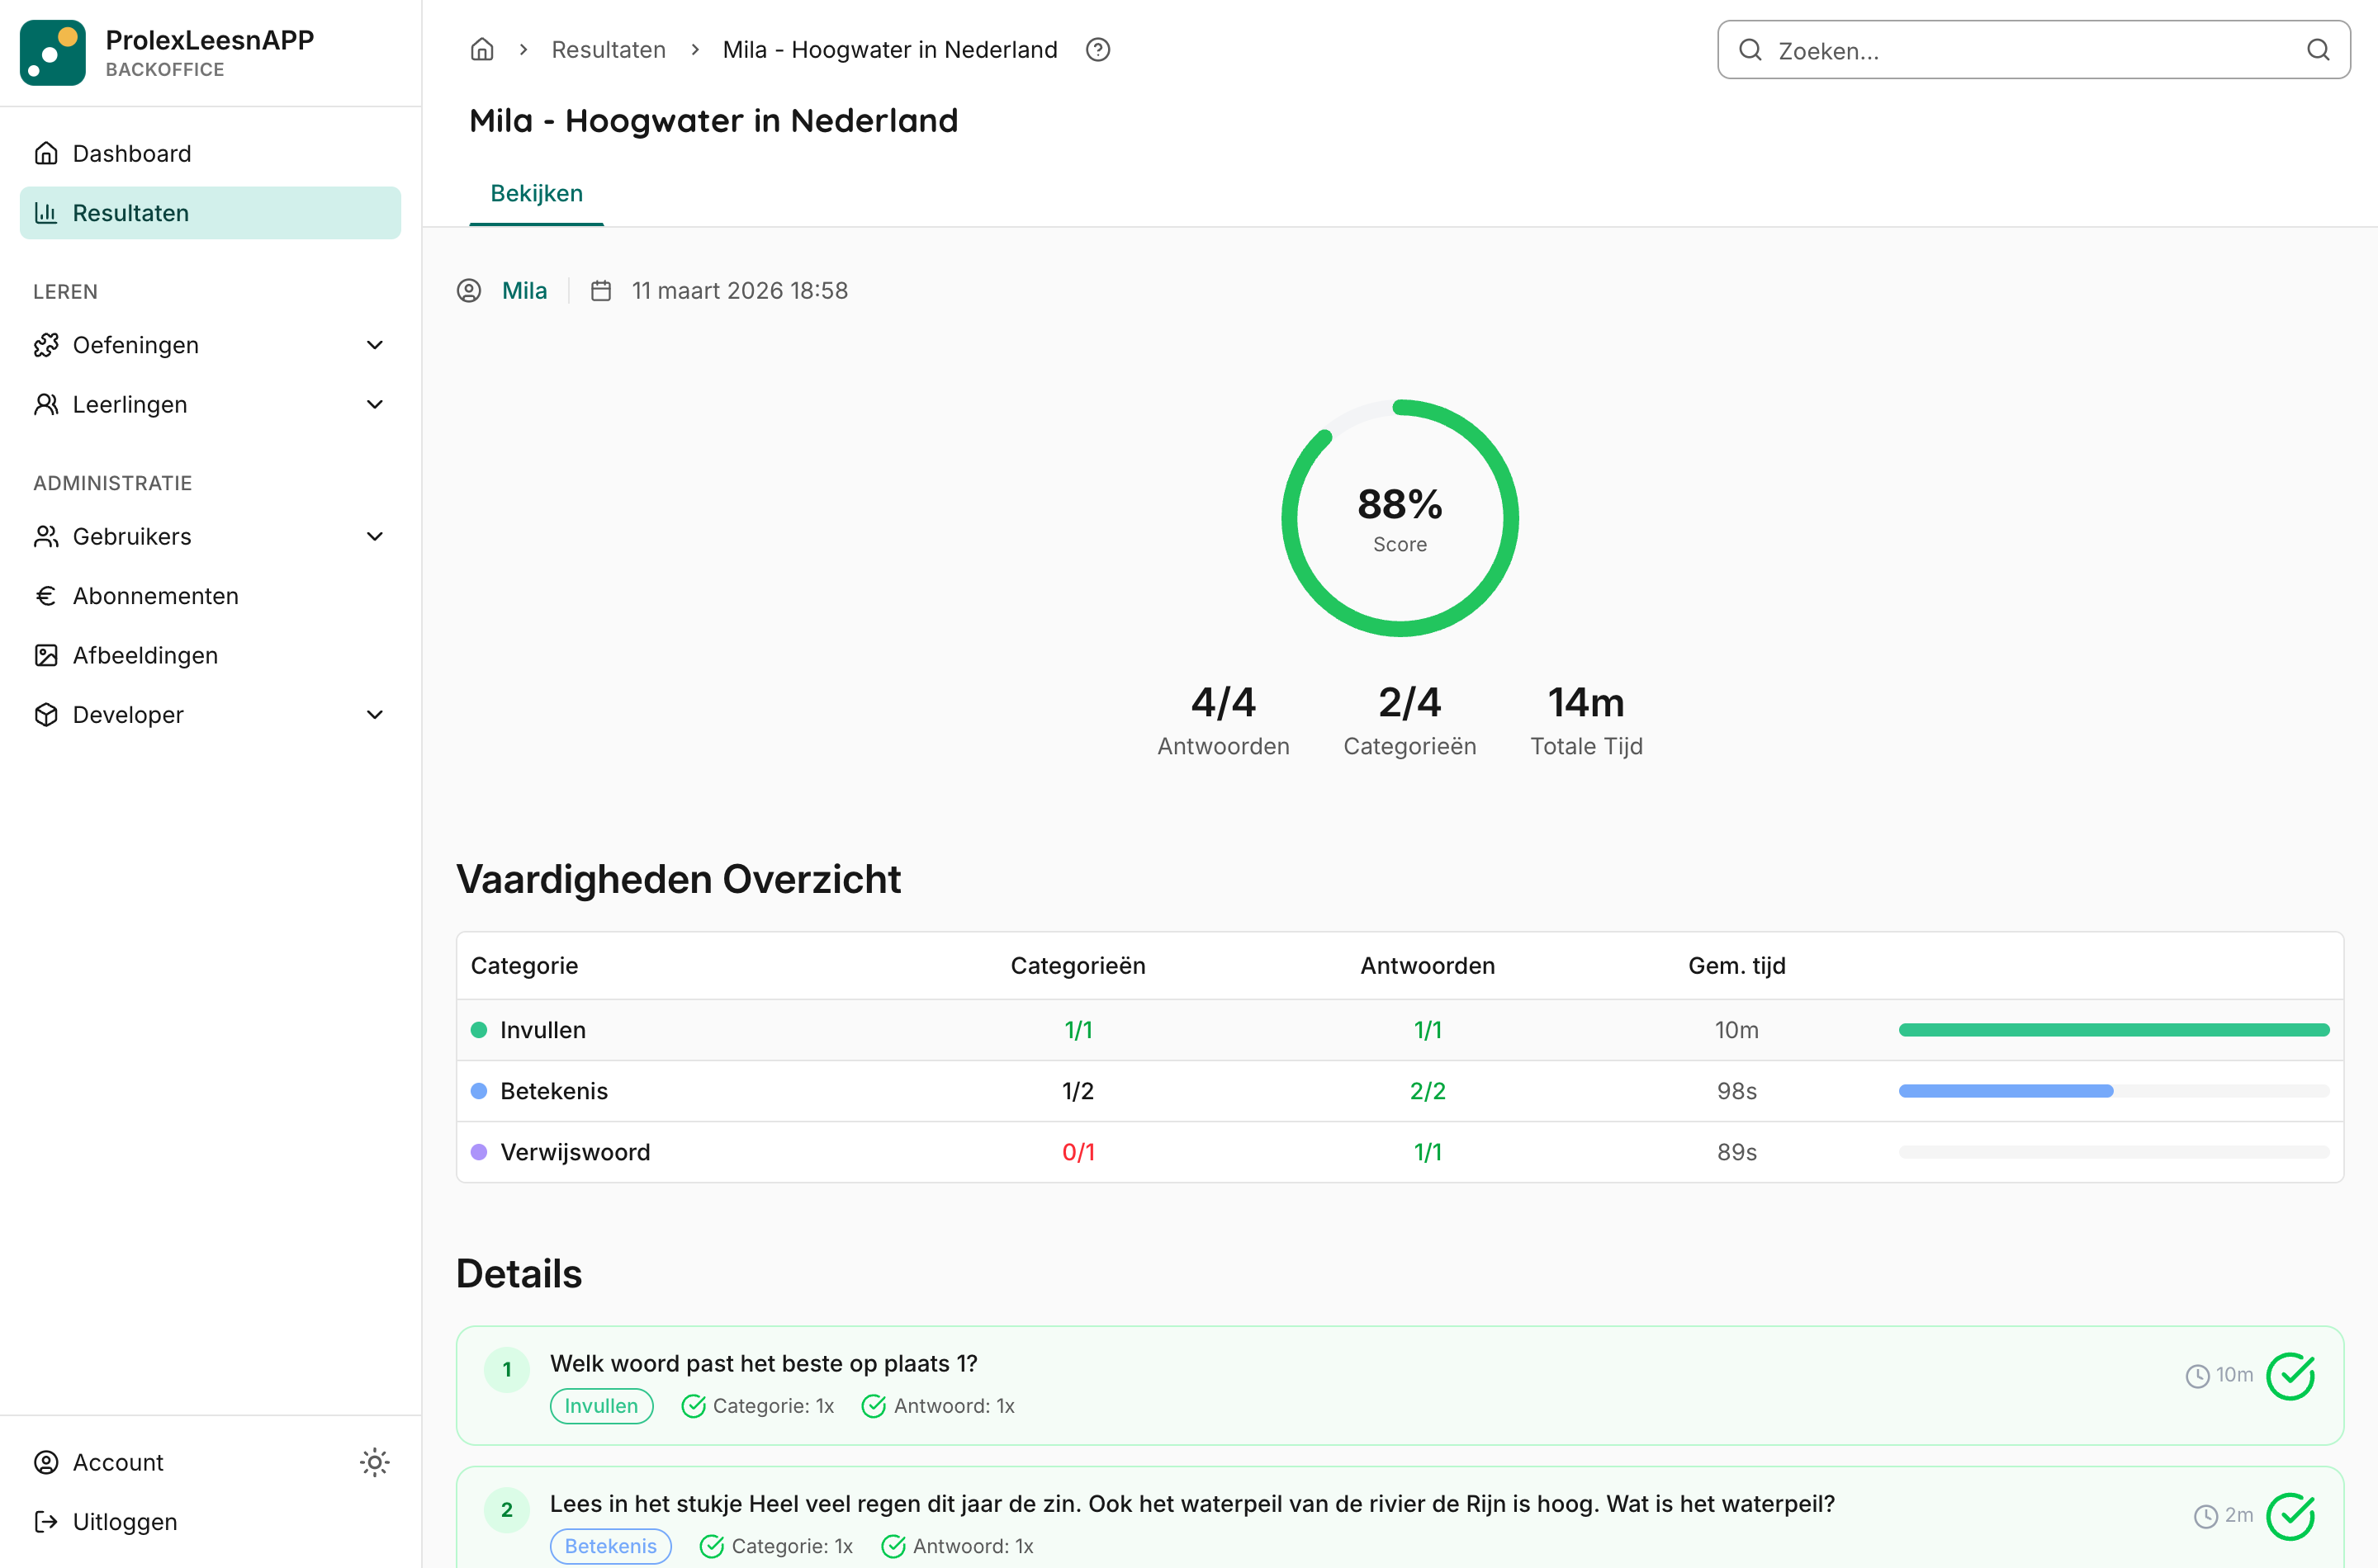Screen dimensions: 2378x1568
Task: Click the red 0/1 Verwijswoord value
Action: coord(1078,1152)
